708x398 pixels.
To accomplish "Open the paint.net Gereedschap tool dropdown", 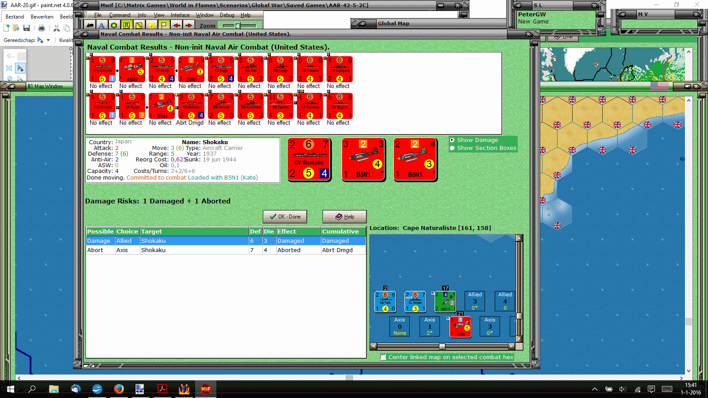I will point(43,40).
